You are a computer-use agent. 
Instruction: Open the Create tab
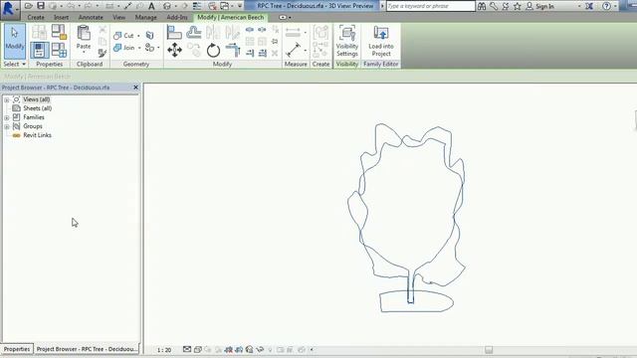(36, 18)
